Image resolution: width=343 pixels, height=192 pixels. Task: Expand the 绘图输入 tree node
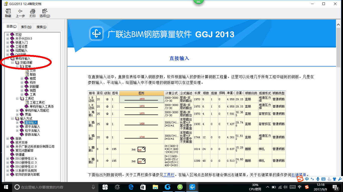point(8,50)
